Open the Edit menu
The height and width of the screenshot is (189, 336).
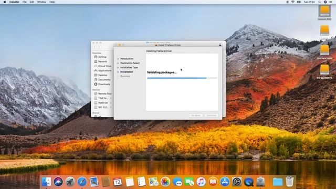[31, 2]
